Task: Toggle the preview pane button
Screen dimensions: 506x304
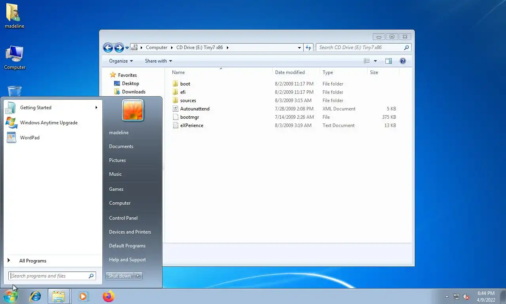Action: point(389,61)
